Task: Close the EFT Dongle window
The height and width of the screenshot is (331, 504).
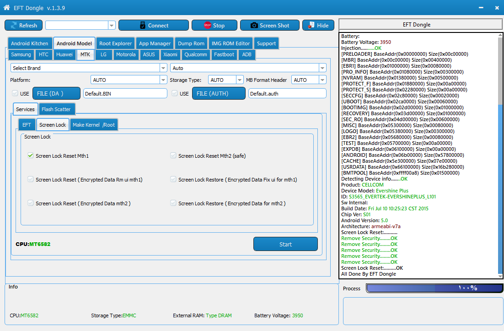Action: [497, 7]
